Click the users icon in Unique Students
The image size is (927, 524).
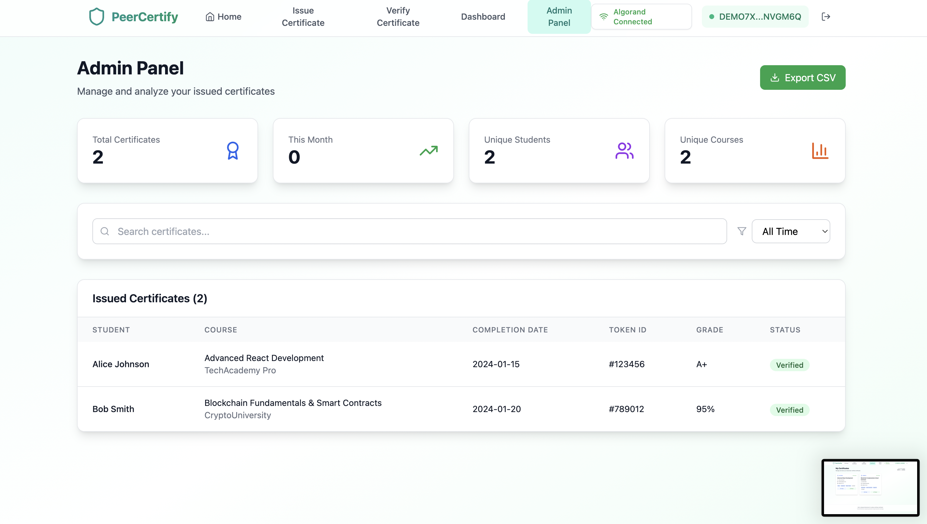tap(624, 150)
